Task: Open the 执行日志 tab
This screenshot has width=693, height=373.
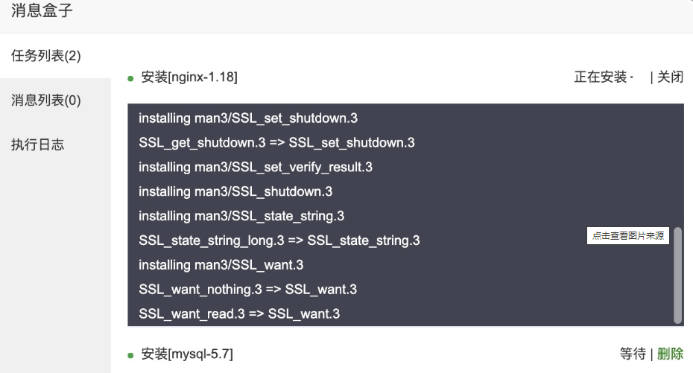Action: (37, 144)
